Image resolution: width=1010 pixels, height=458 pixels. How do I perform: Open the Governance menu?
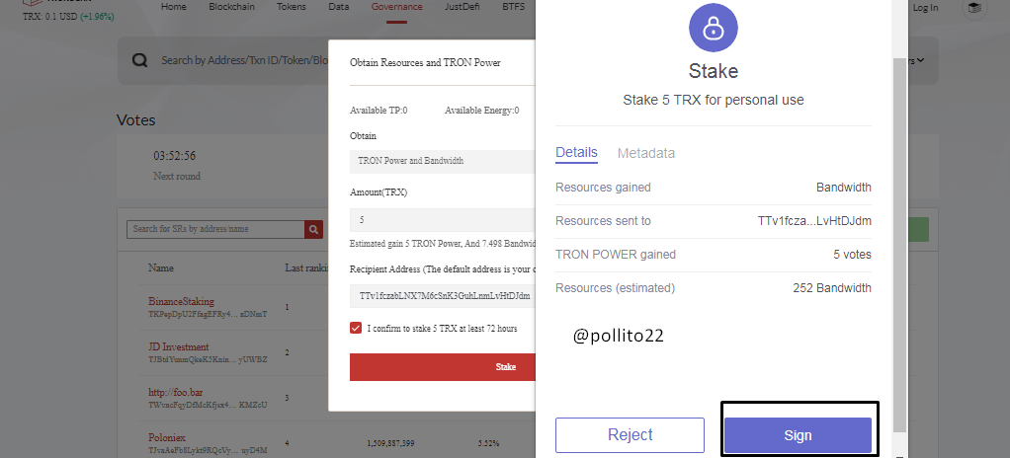(397, 7)
